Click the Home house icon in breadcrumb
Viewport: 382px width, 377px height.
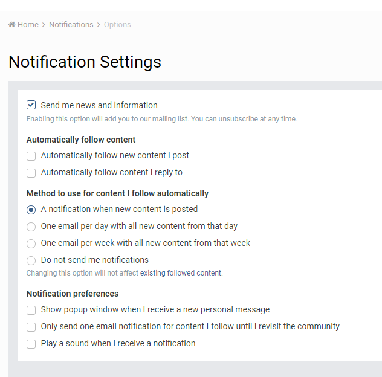click(x=11, y=24)
